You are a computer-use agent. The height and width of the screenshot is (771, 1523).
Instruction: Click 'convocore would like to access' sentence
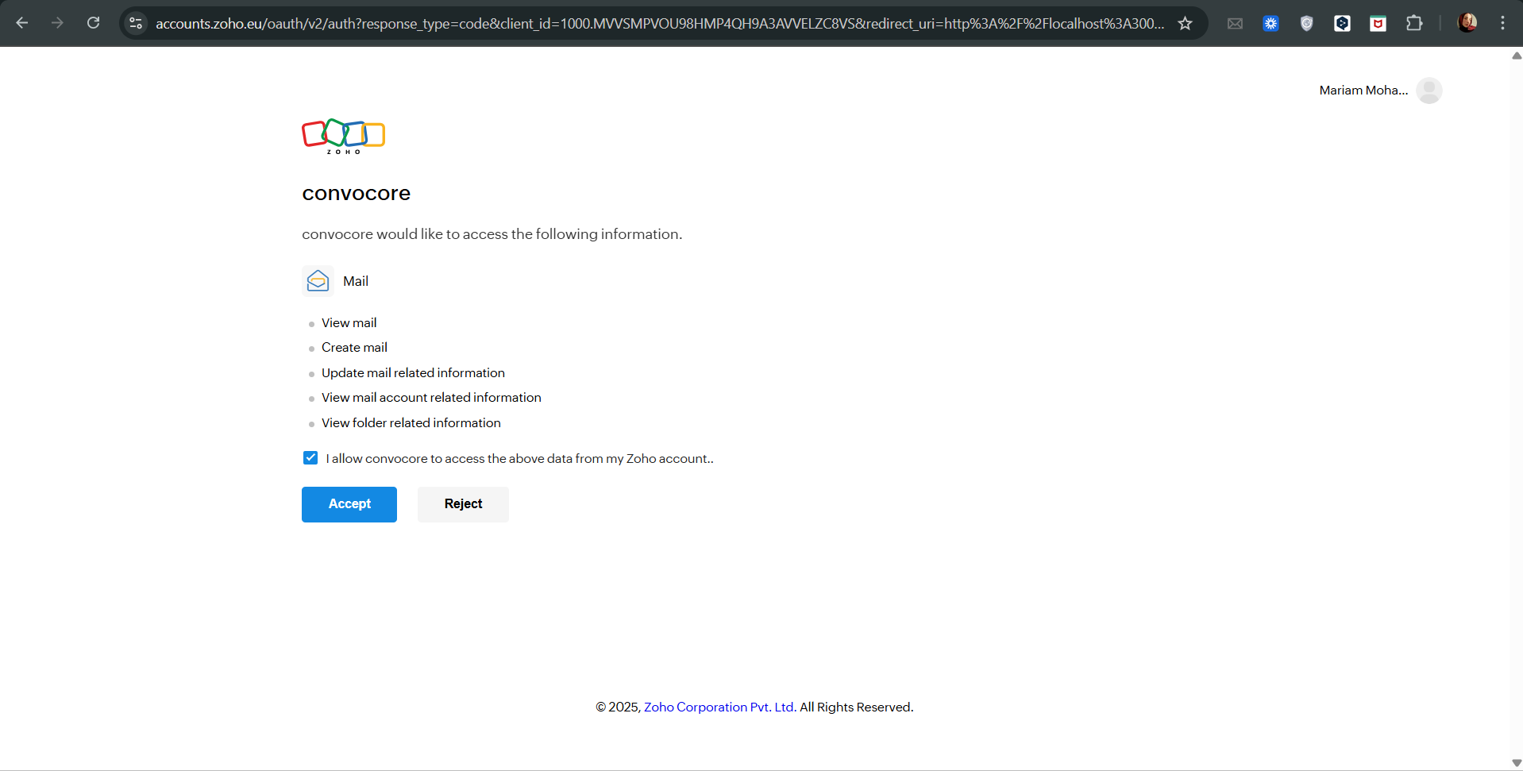[x=492, y=234]
